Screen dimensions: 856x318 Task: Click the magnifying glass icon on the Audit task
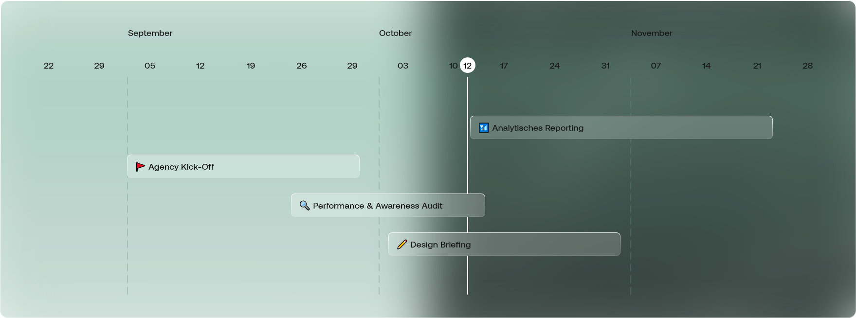305,206
